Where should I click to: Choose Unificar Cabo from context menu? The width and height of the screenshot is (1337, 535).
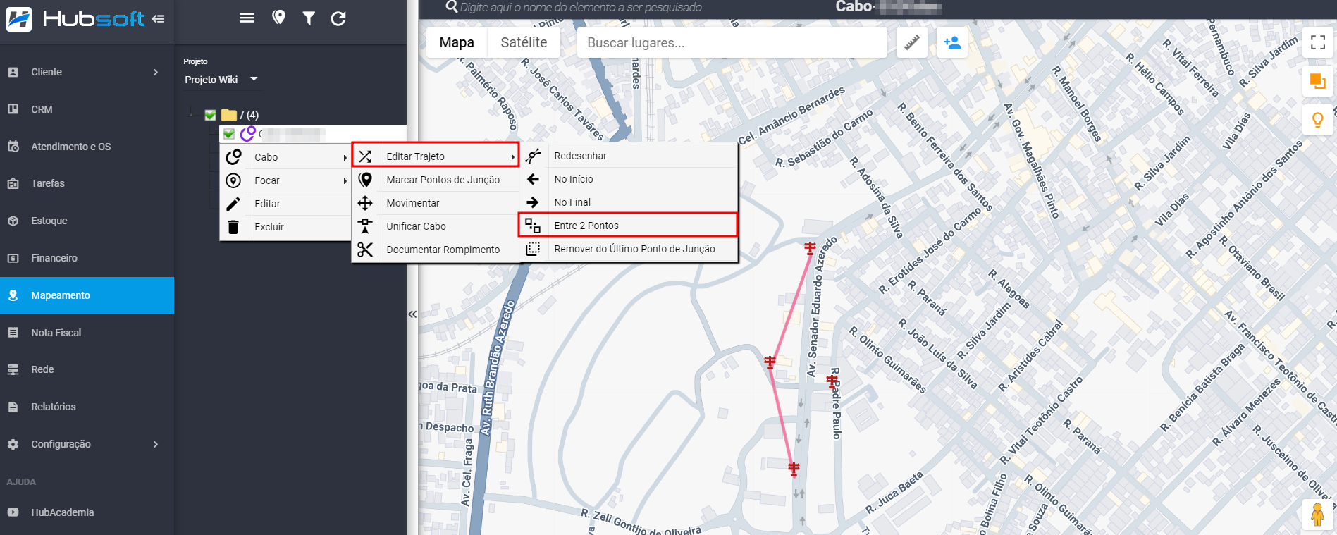pos(436,226)
